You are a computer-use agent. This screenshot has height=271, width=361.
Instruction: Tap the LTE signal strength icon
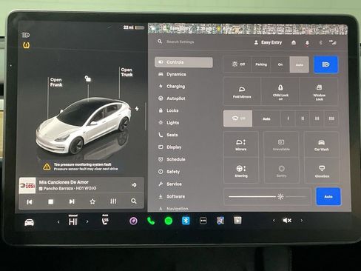(x=333, y=42)
